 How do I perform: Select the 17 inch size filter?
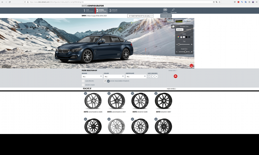[149, 77]
